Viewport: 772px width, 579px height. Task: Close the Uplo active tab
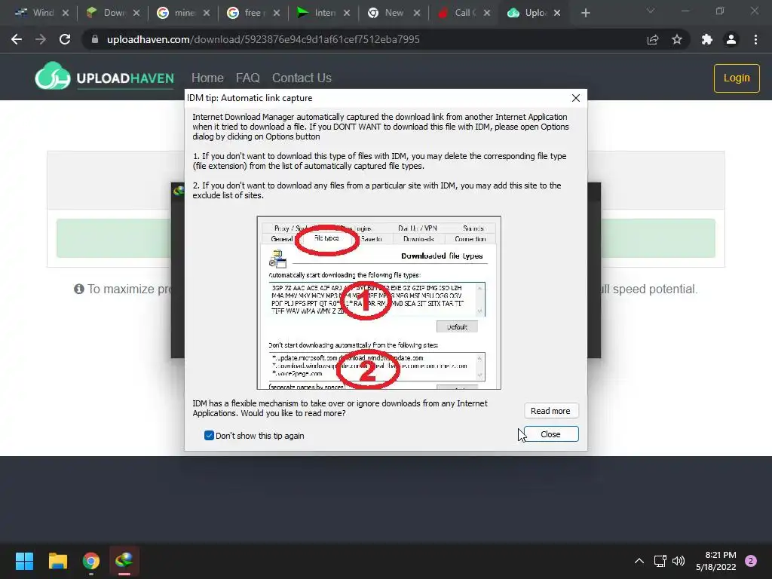[557, 13]
